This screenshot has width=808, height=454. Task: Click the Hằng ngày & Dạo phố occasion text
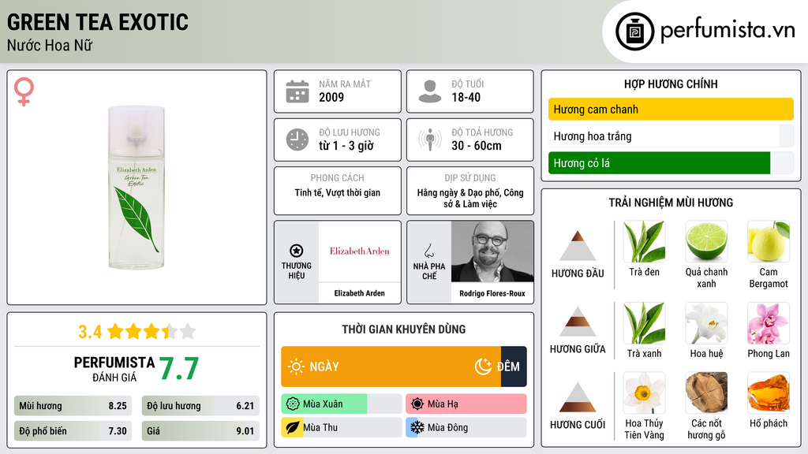(x=470, y=198)
